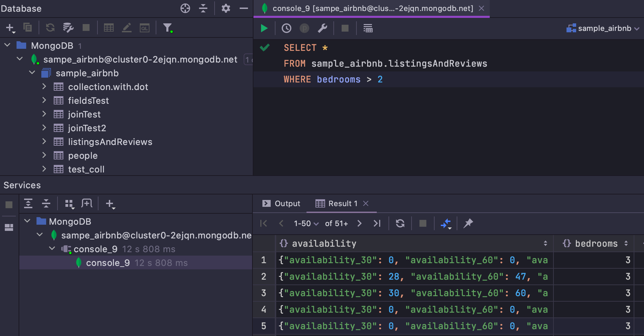
Task: Toggle the compare cells mode icon
Action: (x=445, y=223)
